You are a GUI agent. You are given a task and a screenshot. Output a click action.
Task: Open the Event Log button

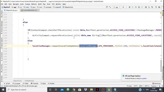point(156,84)
